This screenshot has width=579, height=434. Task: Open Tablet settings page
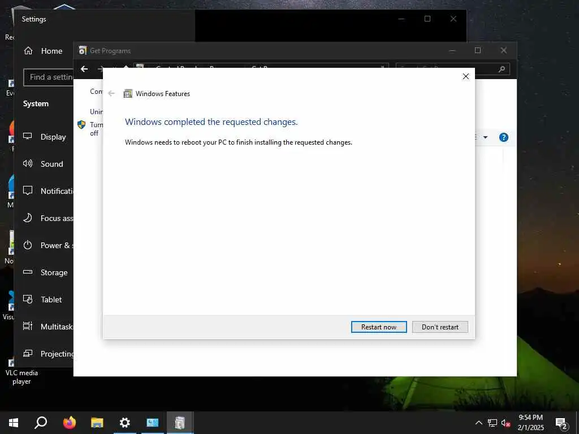point(43,300)
